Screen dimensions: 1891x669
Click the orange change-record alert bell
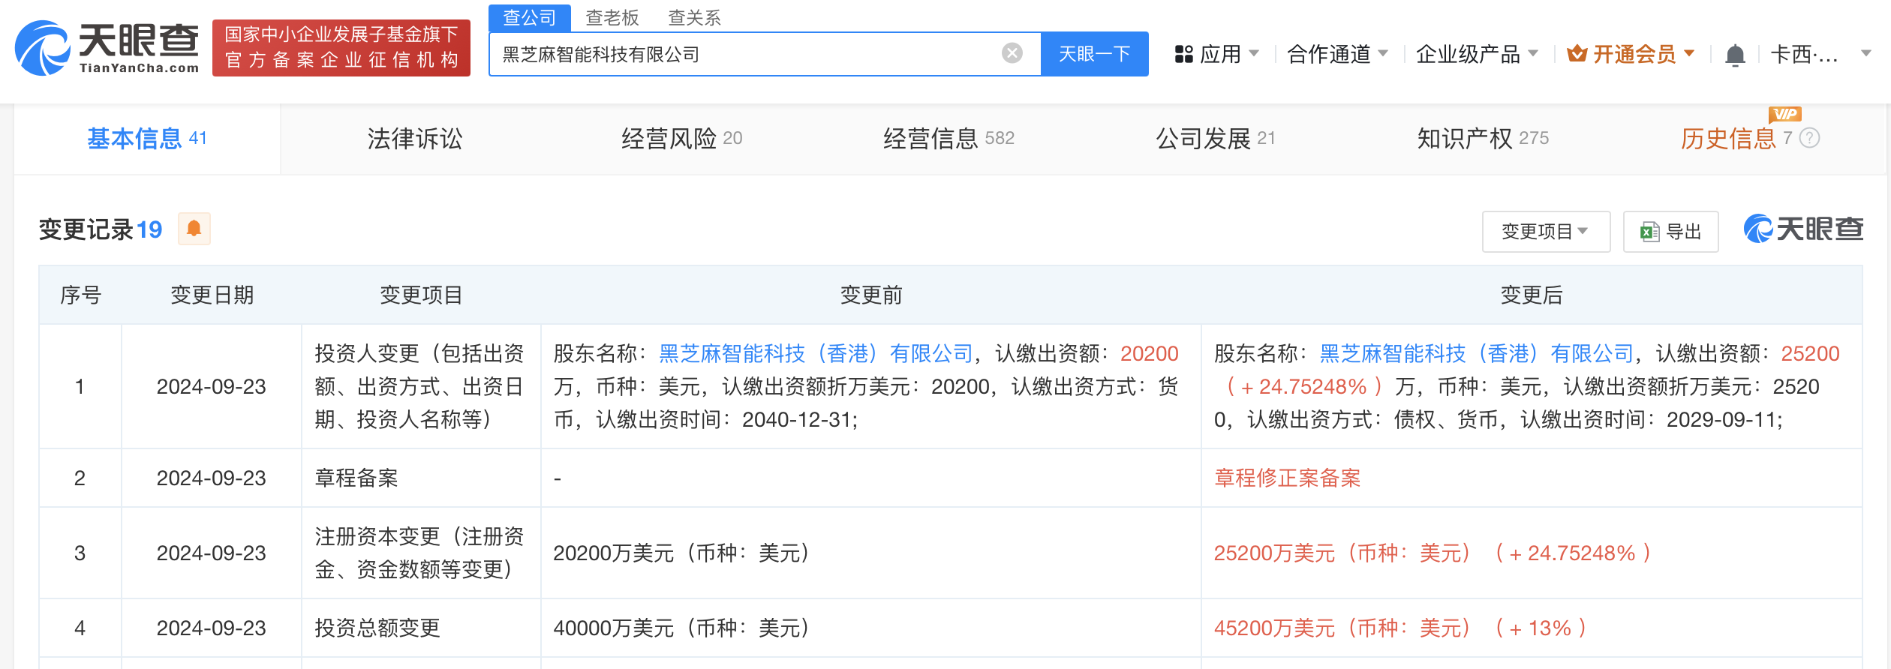click(194, 229)
